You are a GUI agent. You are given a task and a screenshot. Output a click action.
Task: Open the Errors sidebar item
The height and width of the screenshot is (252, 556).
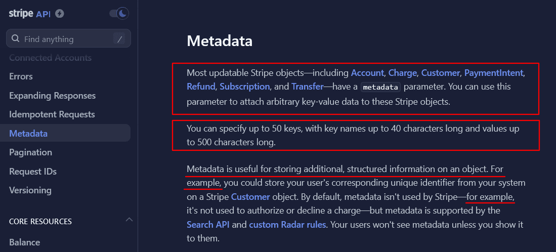coord(21,76)
